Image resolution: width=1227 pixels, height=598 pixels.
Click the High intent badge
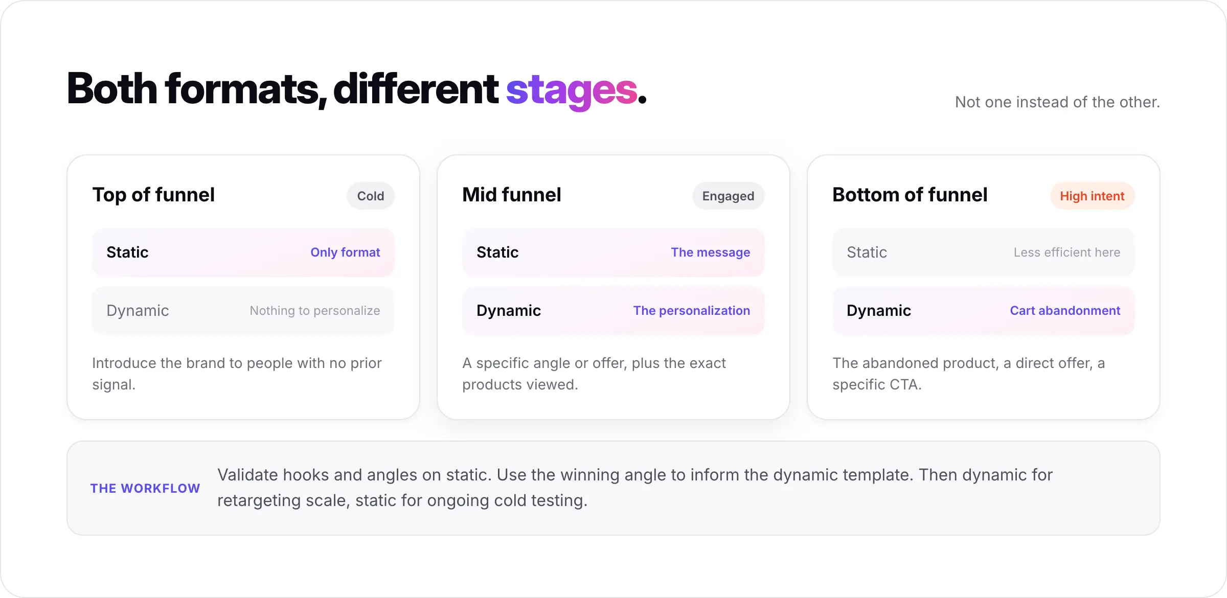click(1092, 196)
